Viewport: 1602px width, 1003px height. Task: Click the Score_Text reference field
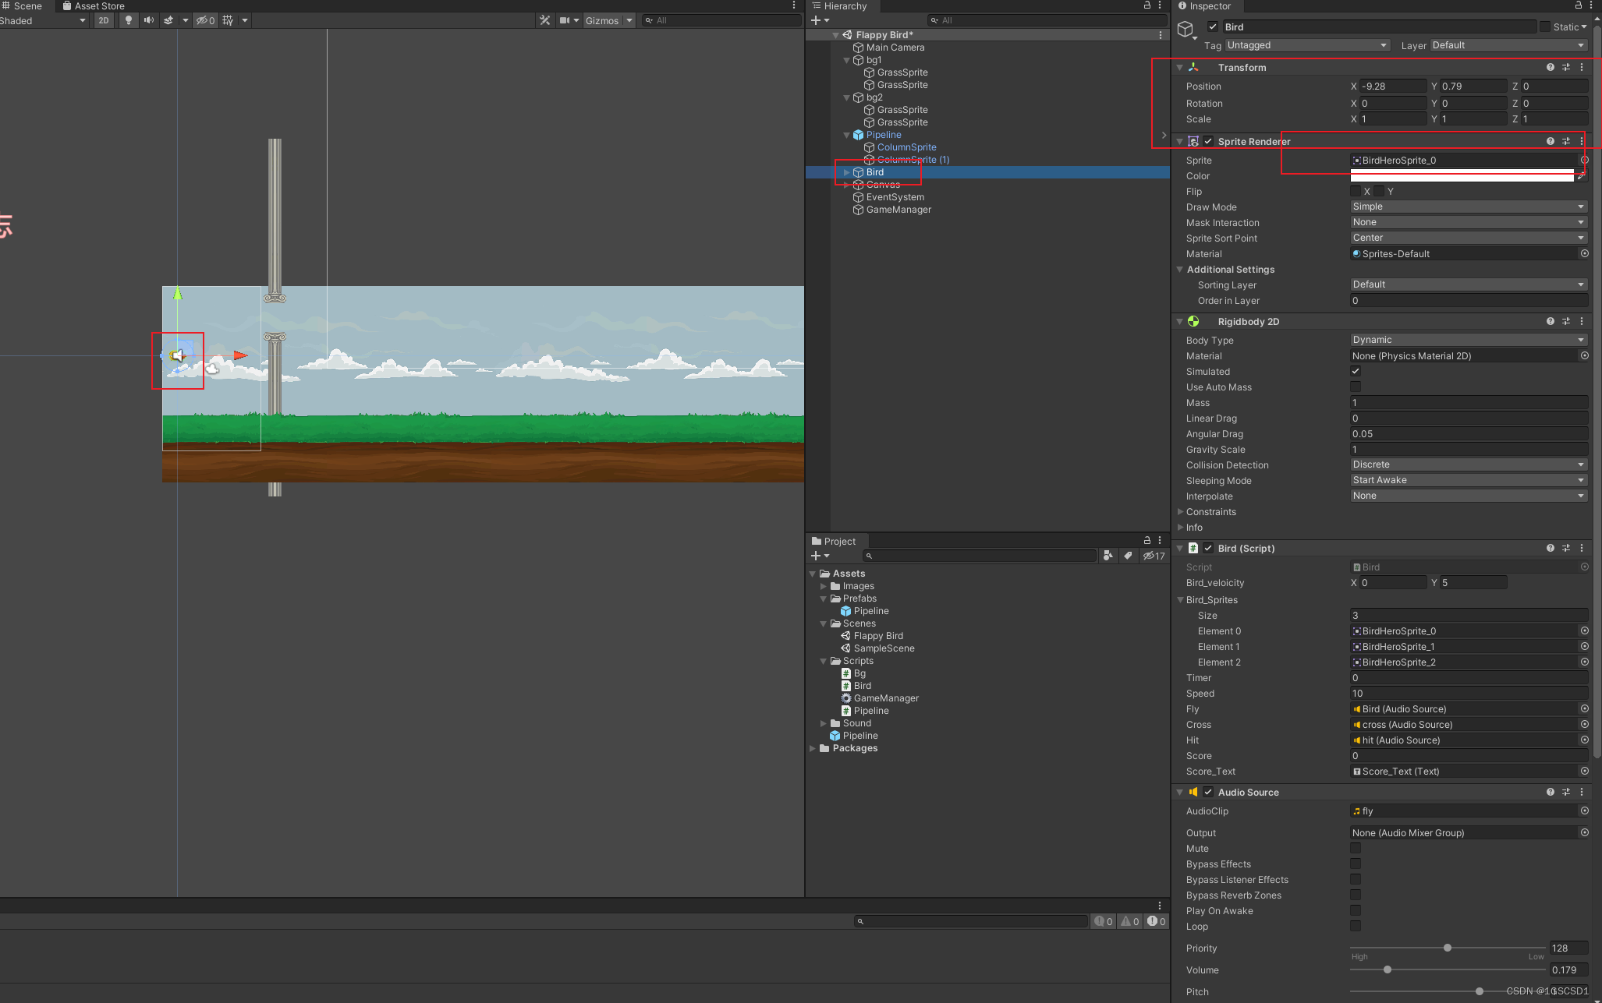[1466, 771]
